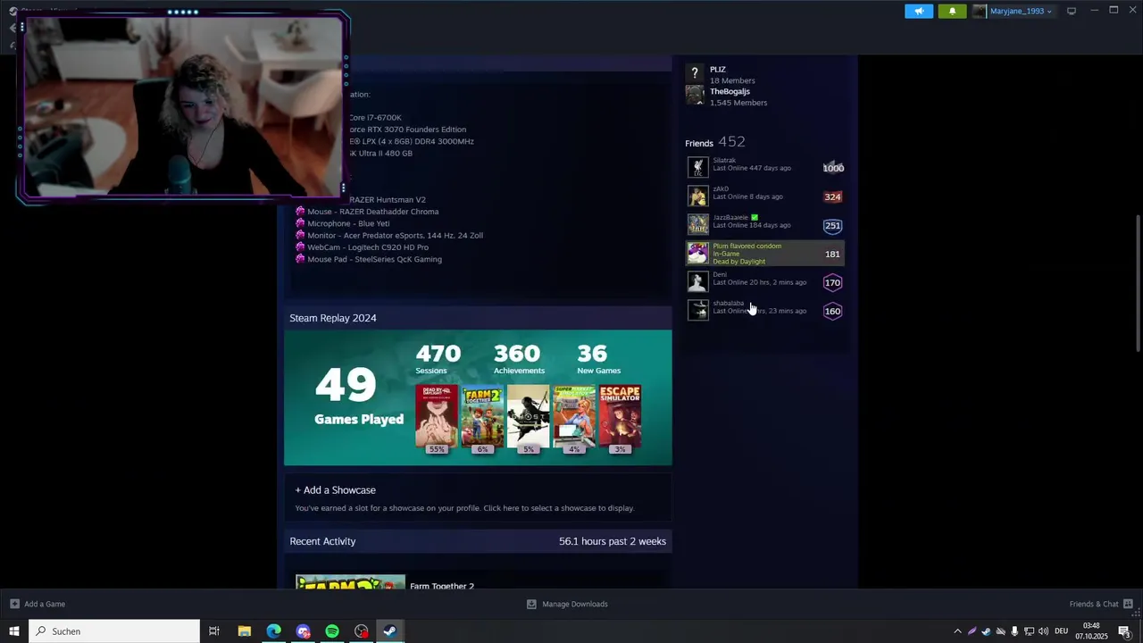Image resolution: width=1143 pixels, height=643 pixels.
Task: Click the 36 New Games stat
Action: [598, 359]
